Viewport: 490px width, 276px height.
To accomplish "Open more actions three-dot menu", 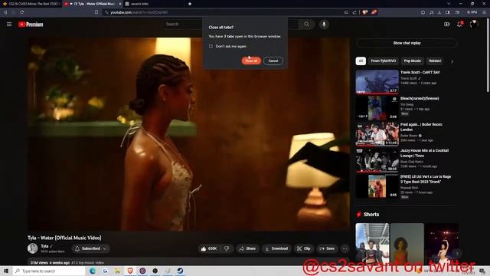I will tap(345, 248).
